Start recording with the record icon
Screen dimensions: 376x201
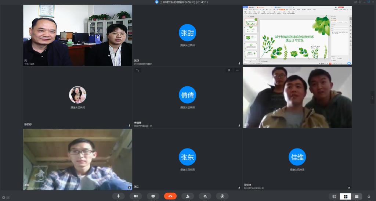(222, 196)
